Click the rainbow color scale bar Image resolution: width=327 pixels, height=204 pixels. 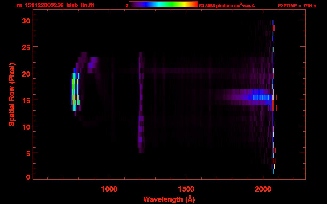coord(163,4)
